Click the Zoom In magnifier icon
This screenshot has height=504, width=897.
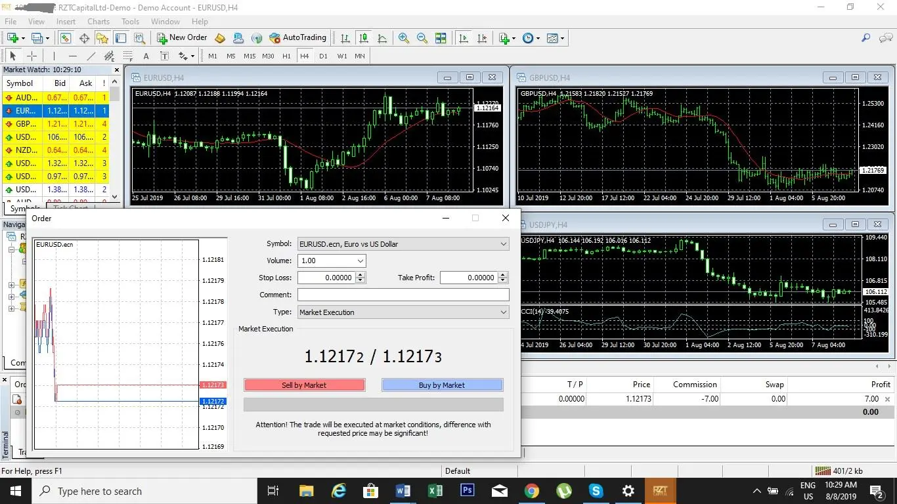click(404, 38)
